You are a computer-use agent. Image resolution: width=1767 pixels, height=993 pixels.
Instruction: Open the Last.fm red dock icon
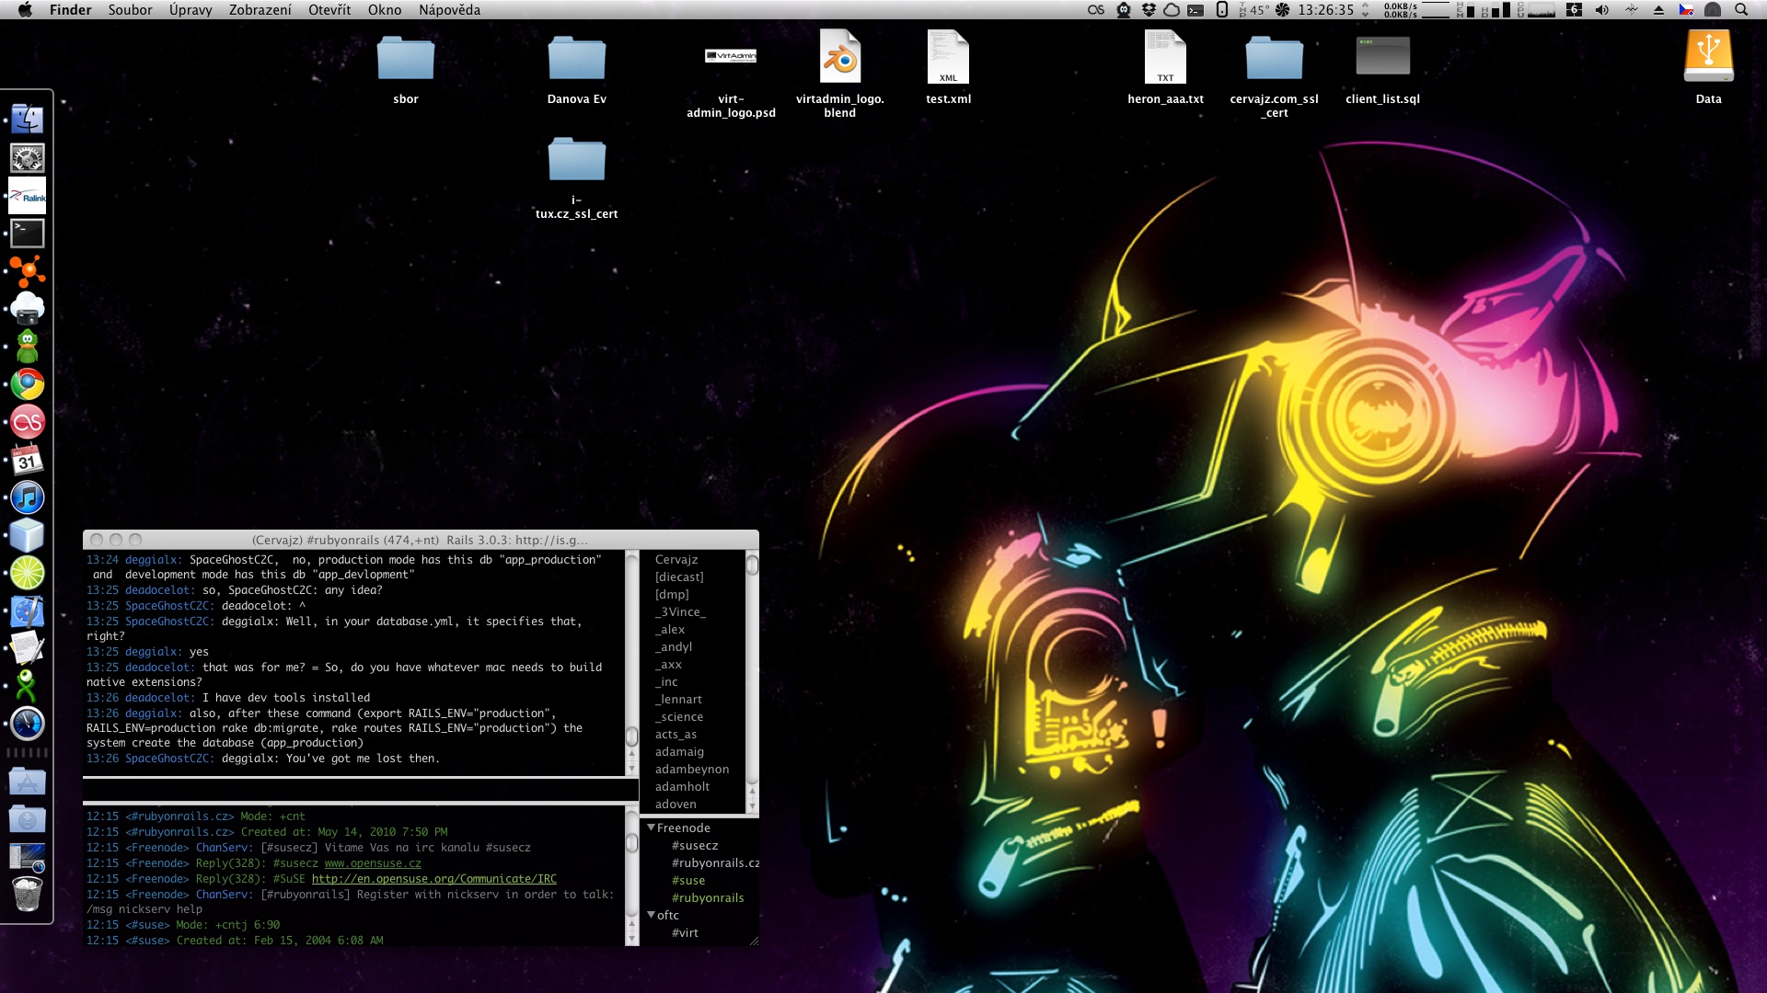pos(27,422)
